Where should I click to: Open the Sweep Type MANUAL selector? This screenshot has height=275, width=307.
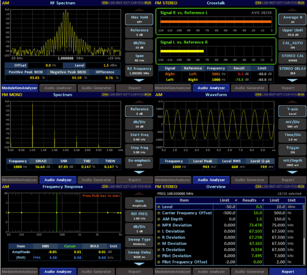click(139, 241)
